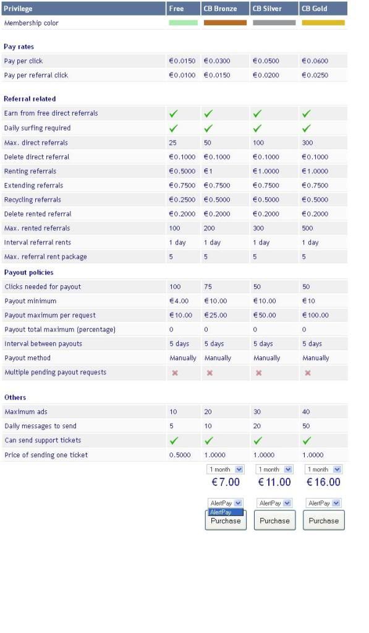Open the CB Bronze 1 month duration dropdown
Image resolution: width=369 pixels, height=633 pixels.
(226, 470)
